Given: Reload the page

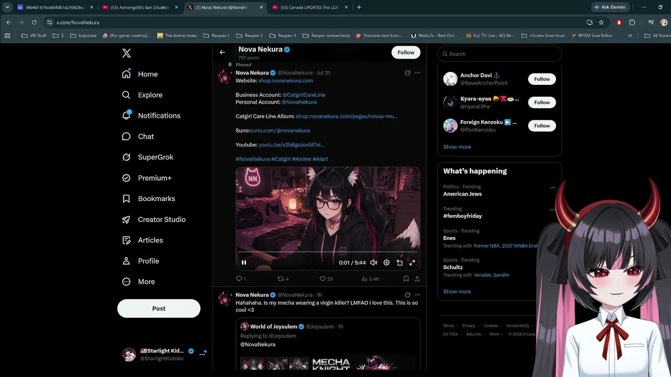Looking at the screenshot, I should pos(34,23).
